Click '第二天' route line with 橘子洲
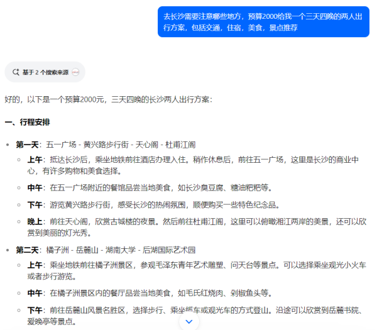The height and width of the screenshot is (330, 377). 106,250
